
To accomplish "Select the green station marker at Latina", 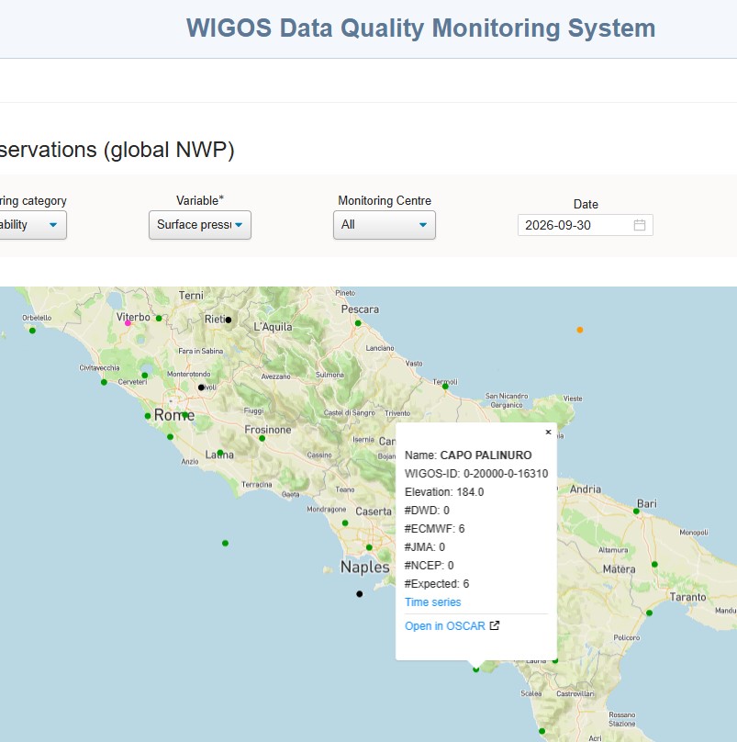I will pyautogui.click(x=220, y=453).
